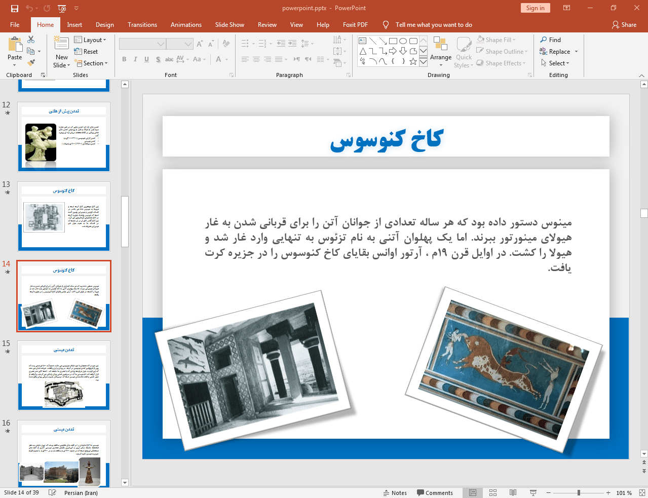Click Find in Editing group
Screen dimensions: 648x498
point(551,40)
